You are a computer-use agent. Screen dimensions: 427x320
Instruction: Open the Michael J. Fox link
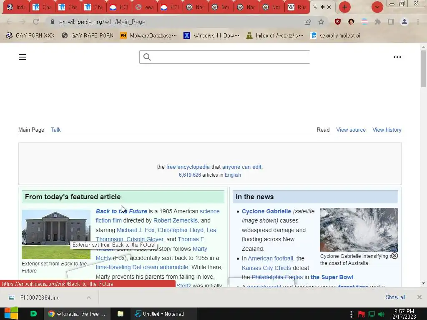(136, 230)
